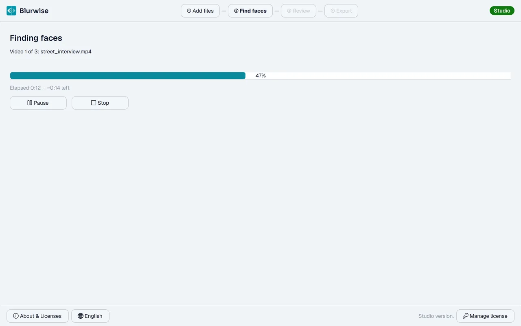
Task: Click the Blurwise eye logo icon
Action: [11, 11]
